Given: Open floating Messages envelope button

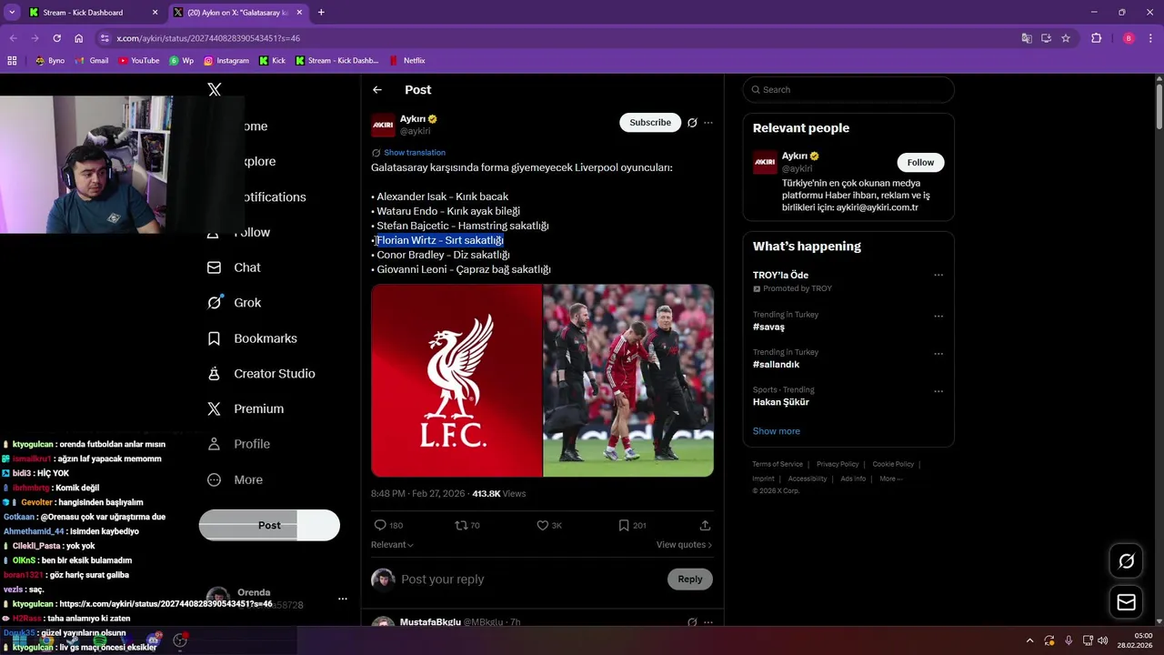Looking at the screenshot, I should pyautogui.click(x=1126, y=602).
